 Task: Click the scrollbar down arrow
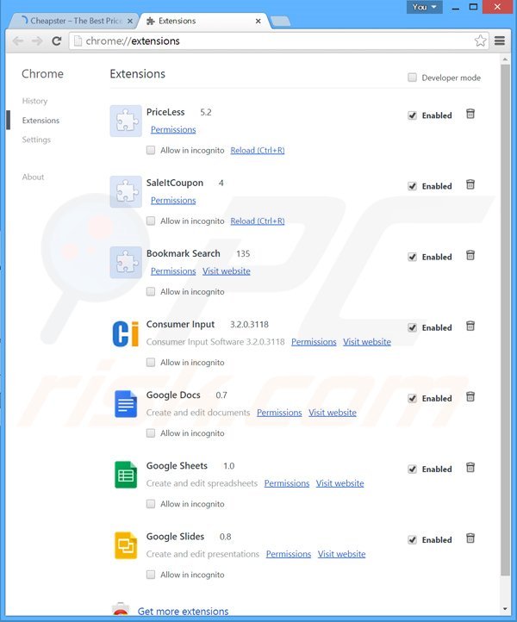click(x=505, y=609)
